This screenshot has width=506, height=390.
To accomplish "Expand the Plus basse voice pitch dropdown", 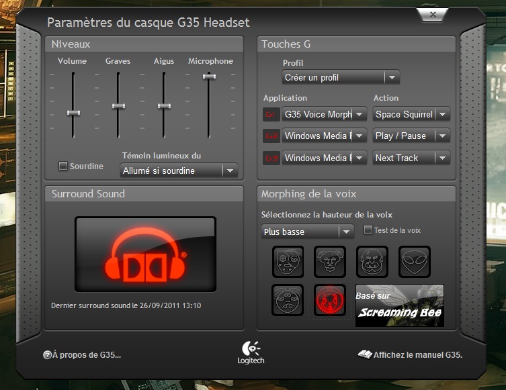I will click(307, 232).
